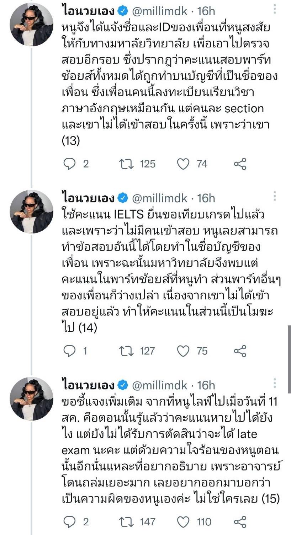Like the tweet with 110 likes

click(x=183, y=522)
